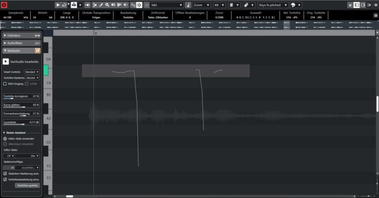Click the open-in-window arrow icon
The width and height of the screenshot is (379, 198).
350,5
